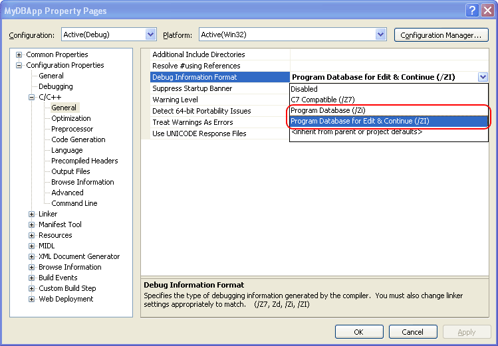
Task: Select Browse Information under C/C++
Action: pos(82,182)
